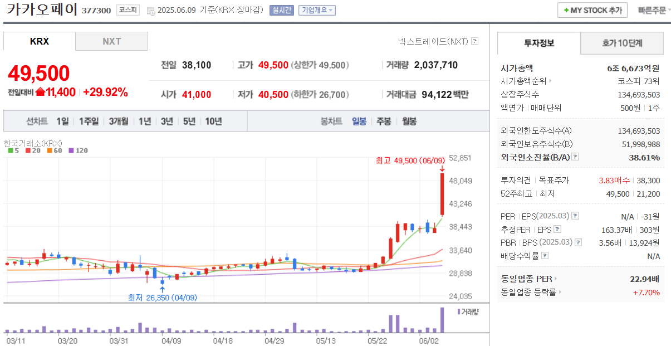Expand the 기업개요 dropdown
The width and height of the screenshot is (671, 346).
click(317, 11)
